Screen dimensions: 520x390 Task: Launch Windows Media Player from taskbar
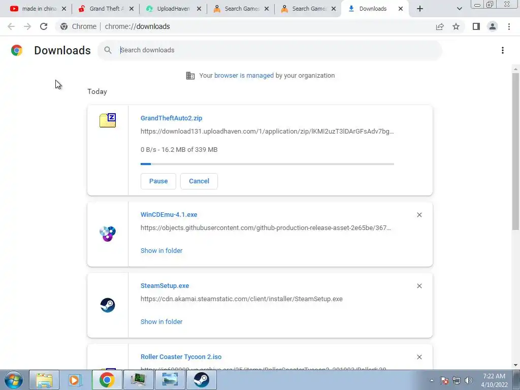pos(75,380)
